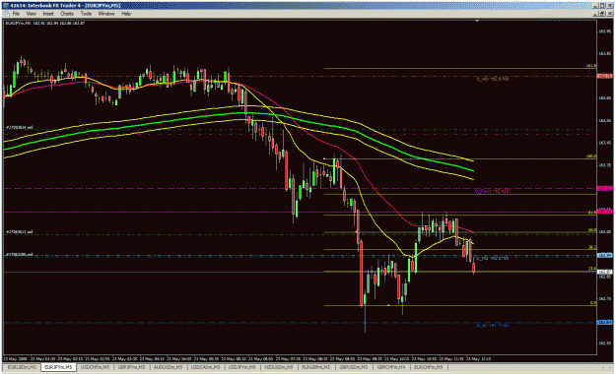Switch to the EURUSDm,M5 chart tab
Image resolution: width=616 pixels, height=374 pixels.
click(x=22, y=367)
